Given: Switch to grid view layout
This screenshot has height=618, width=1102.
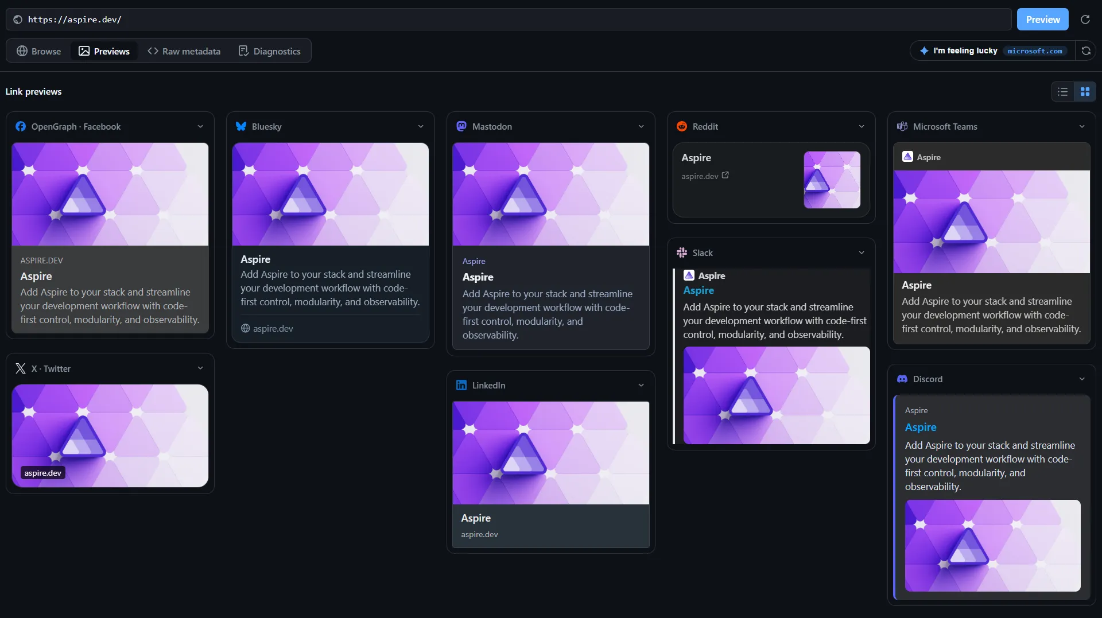Looking at the screenshot, I should tap(1085, 92).
